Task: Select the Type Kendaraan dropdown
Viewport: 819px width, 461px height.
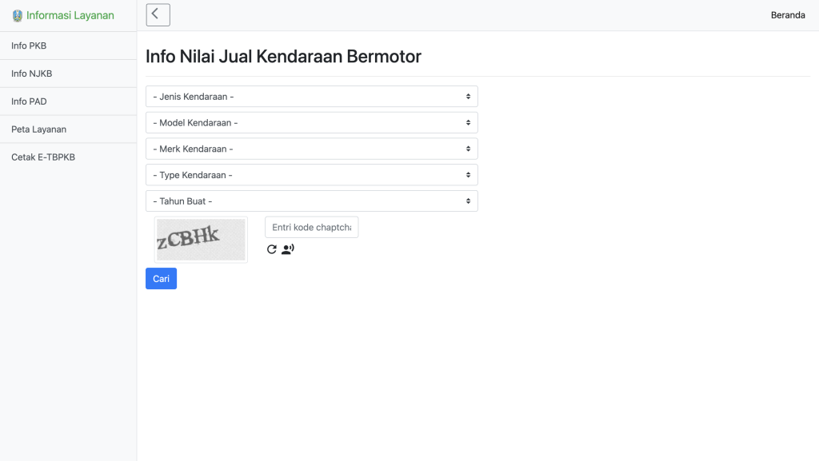Action: click(x=311, y=175)
